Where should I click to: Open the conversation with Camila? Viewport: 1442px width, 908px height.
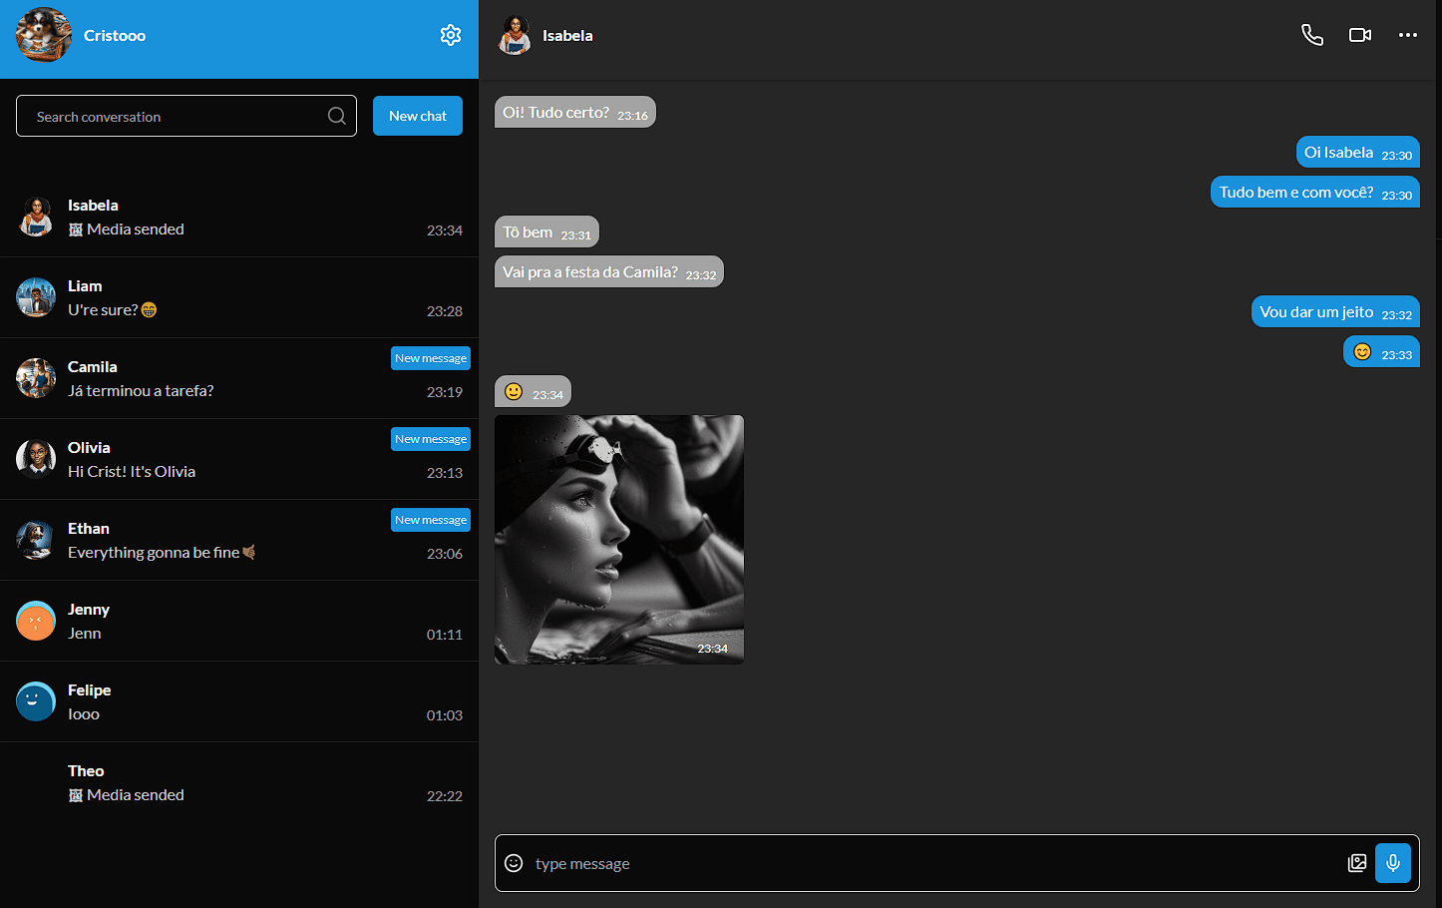point(239,378)
